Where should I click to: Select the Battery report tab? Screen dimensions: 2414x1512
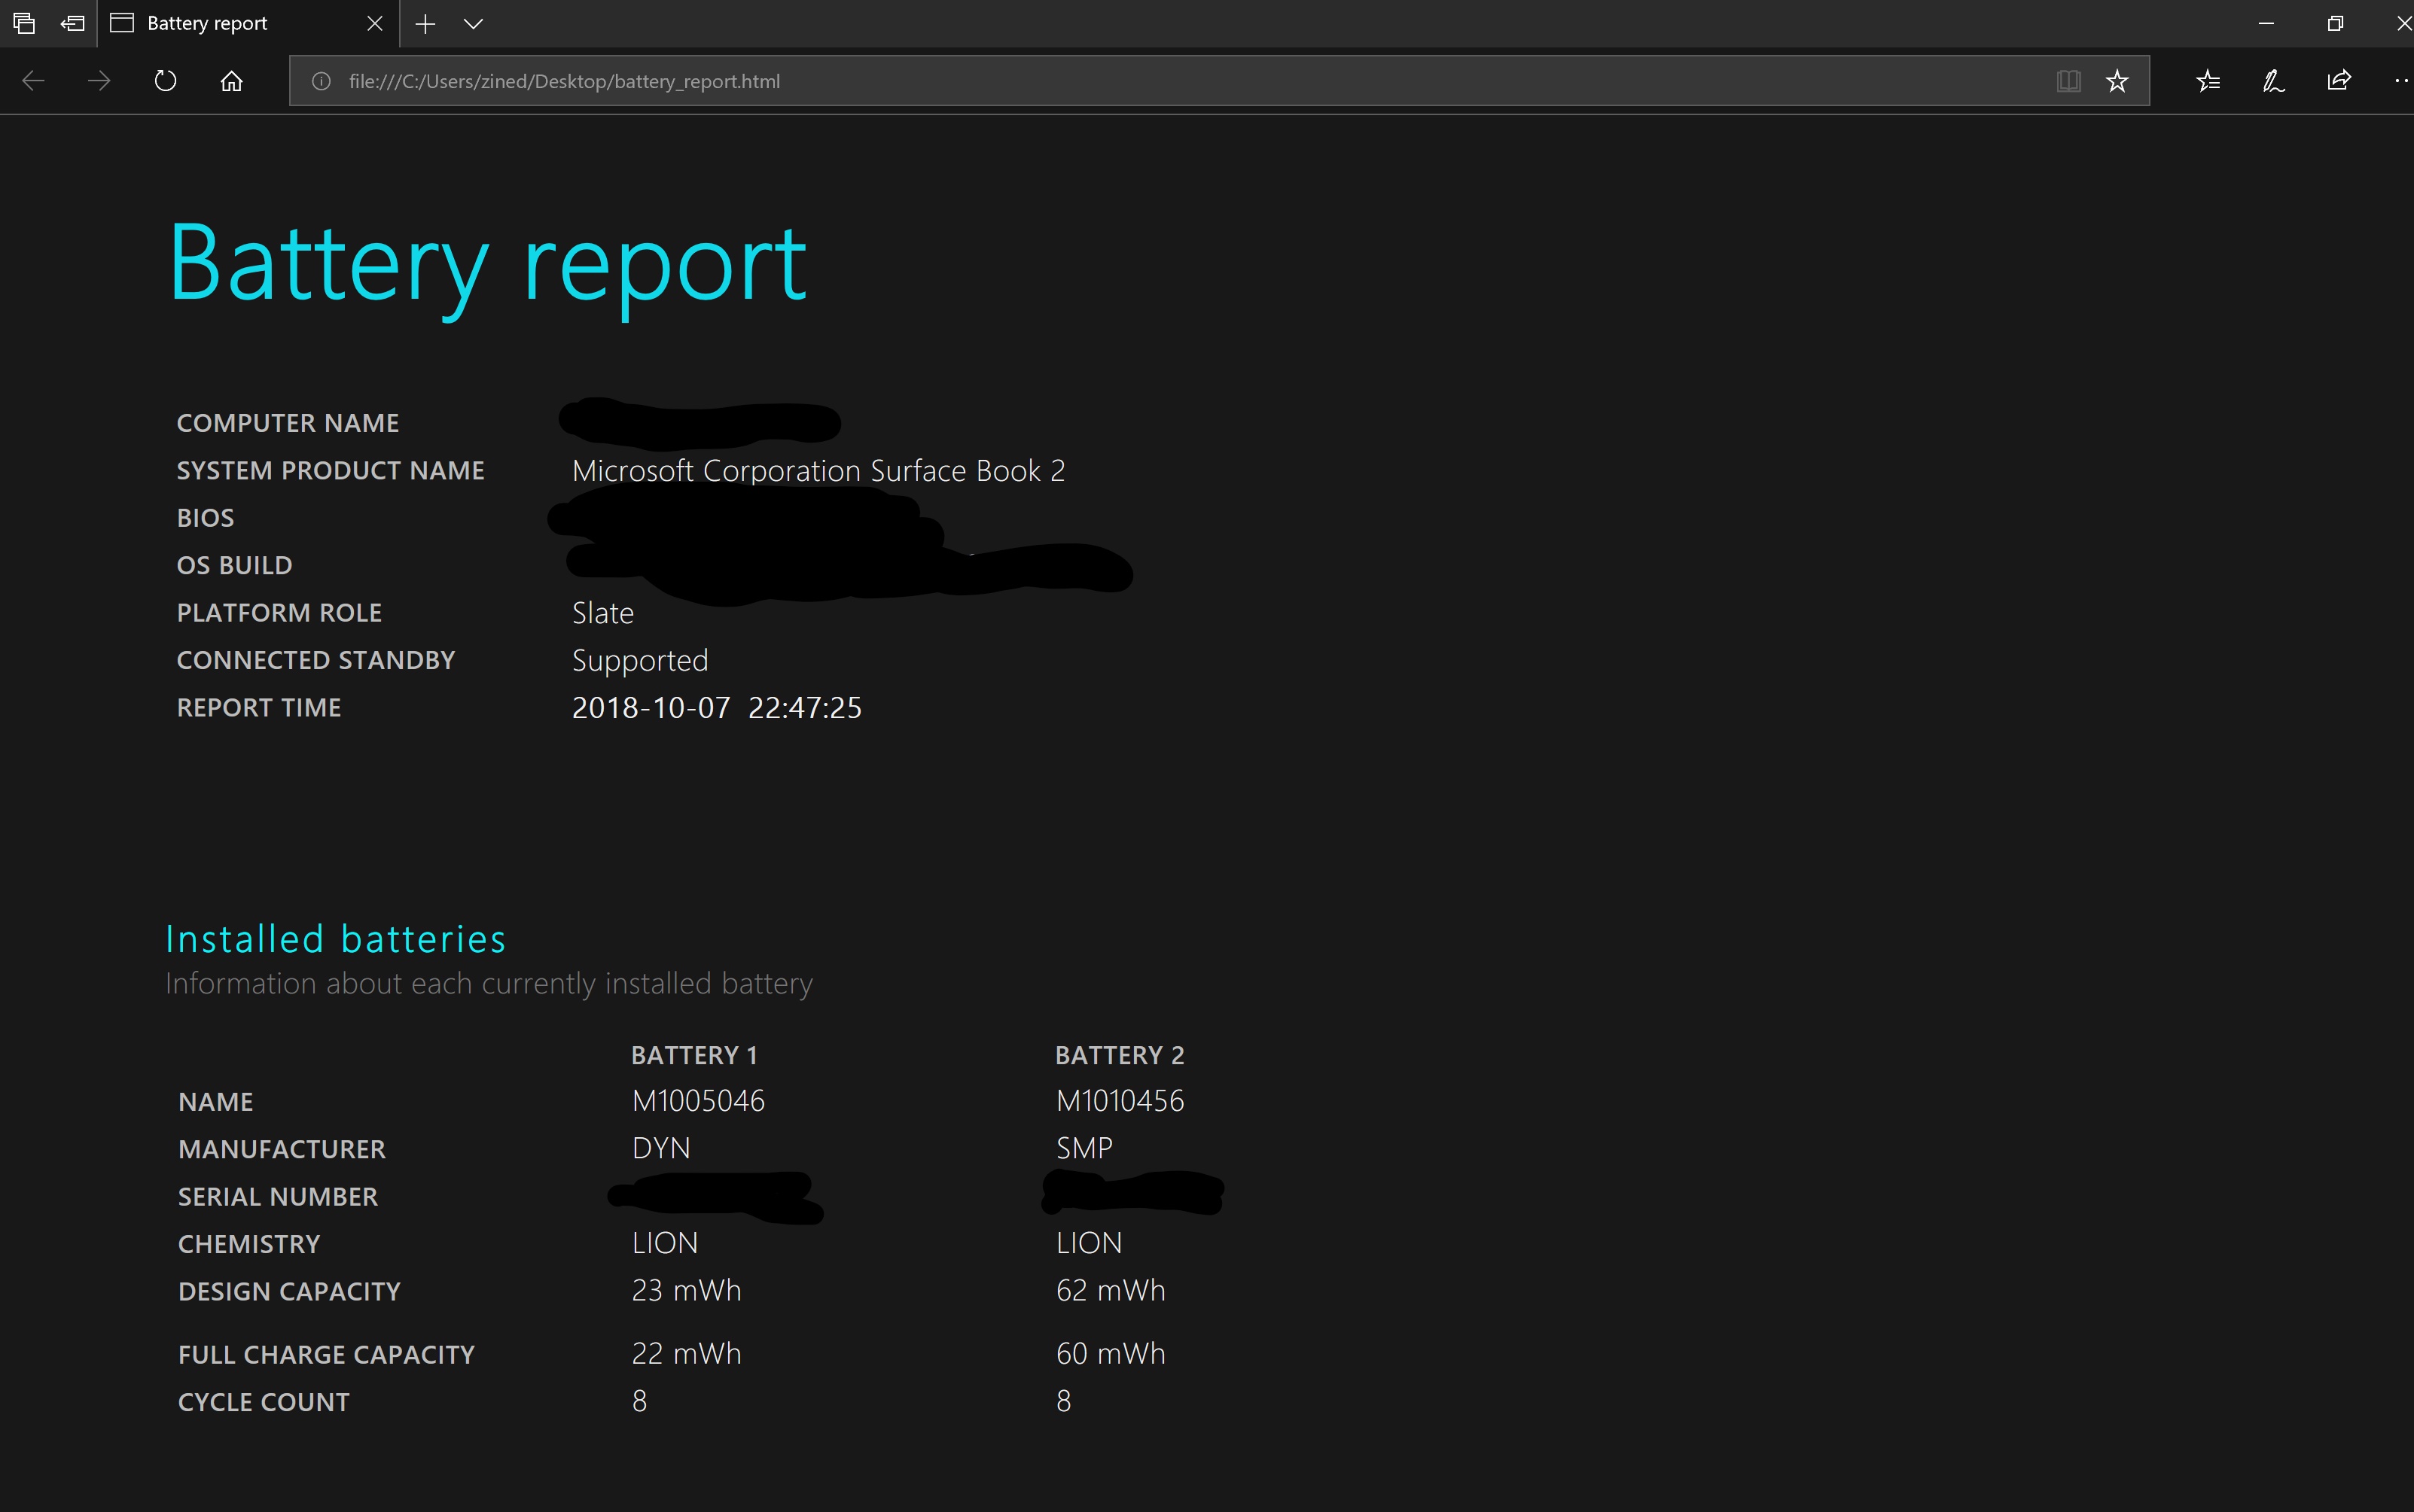(x=207, y=23)
